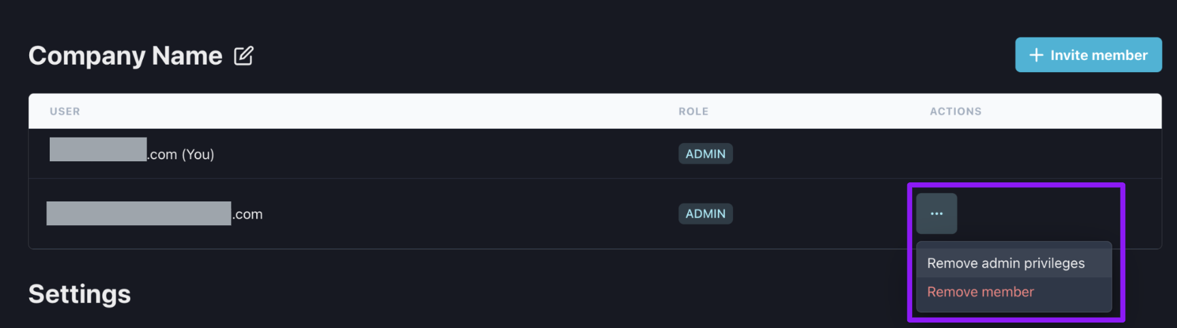Click the .com text of the second member
This screenshot has height=328, width=1177.
tap(247, 214)
